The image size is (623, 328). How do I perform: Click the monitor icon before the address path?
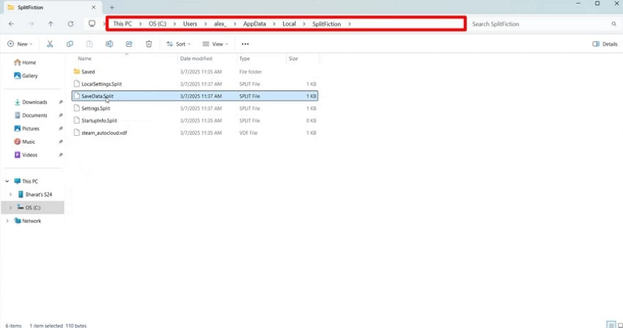(92, 23)
